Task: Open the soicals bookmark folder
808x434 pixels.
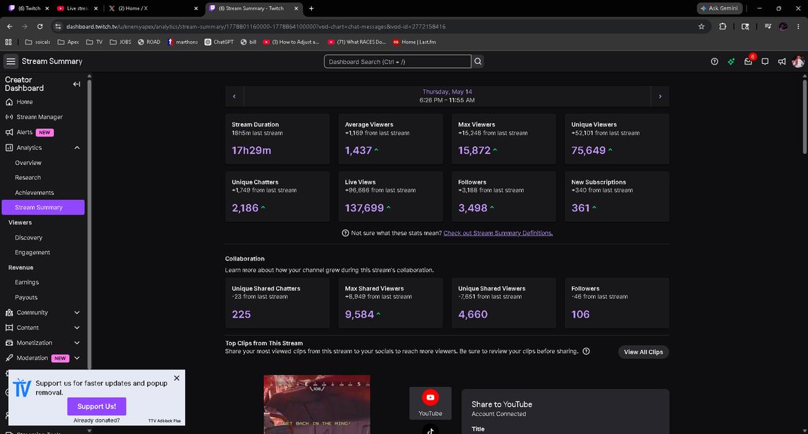Action: click(x=37, y=42)
